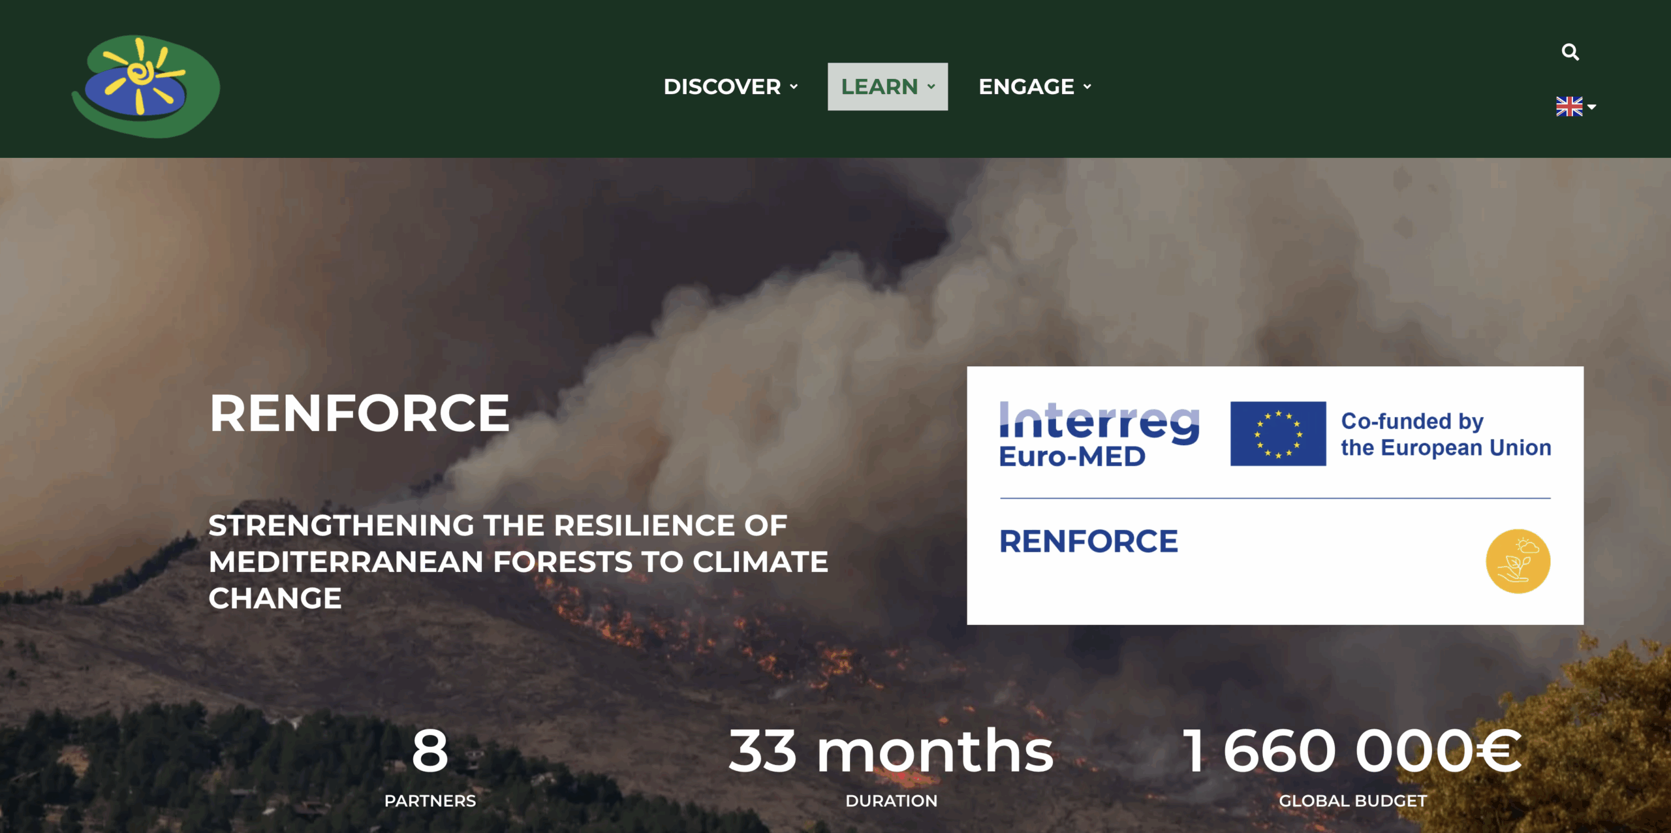
Task: Click the UK flag language icon
Action: [1569, 106]
